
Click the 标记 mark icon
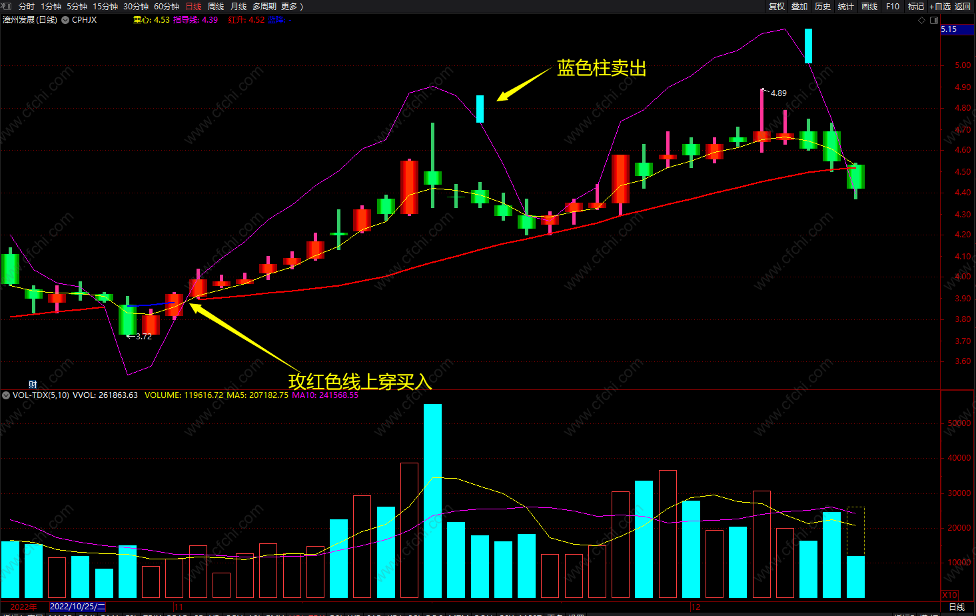915,6
